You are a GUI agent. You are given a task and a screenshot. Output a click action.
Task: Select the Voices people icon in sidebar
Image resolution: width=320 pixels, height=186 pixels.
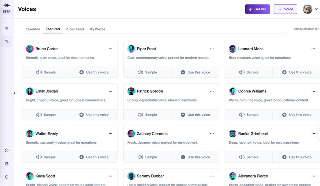point(7,41)
